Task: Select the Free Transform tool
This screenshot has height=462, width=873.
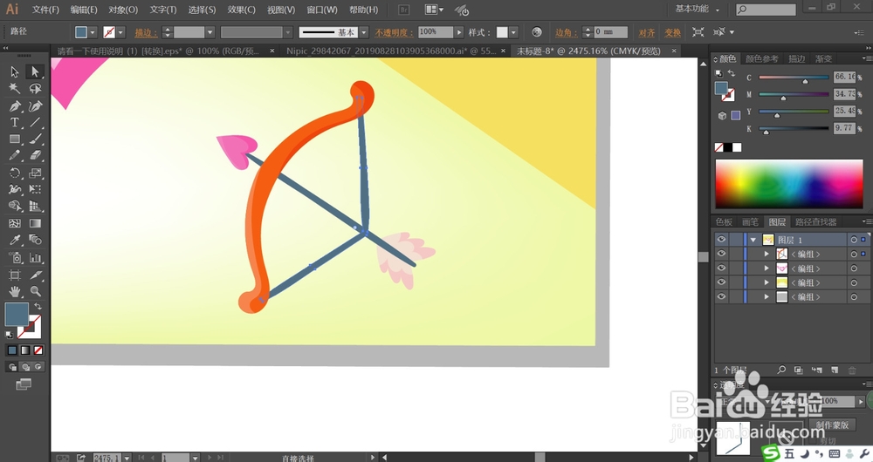Action: pyautogui.click(x=35, y=189)
